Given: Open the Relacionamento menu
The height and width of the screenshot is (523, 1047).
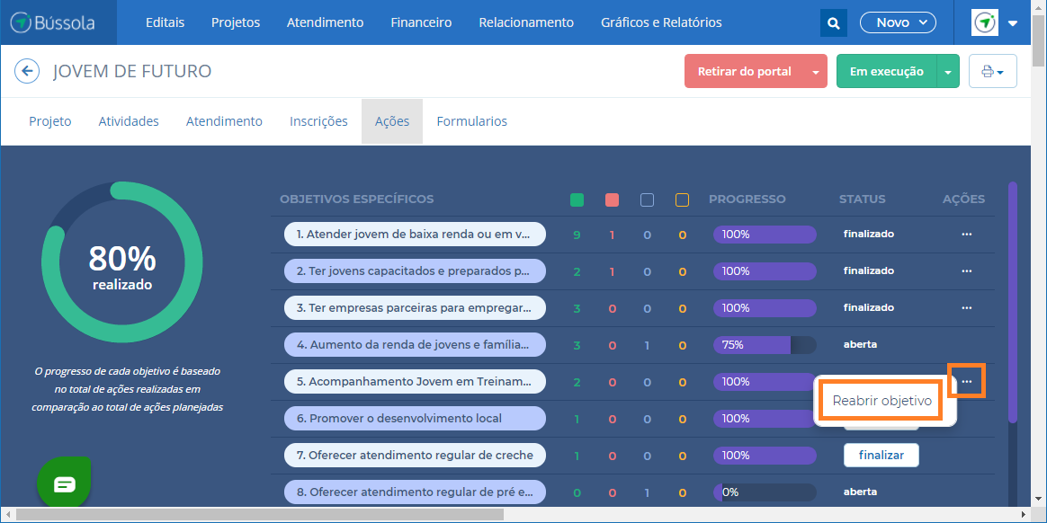Looking at the screenshot, I should [526, 22].
